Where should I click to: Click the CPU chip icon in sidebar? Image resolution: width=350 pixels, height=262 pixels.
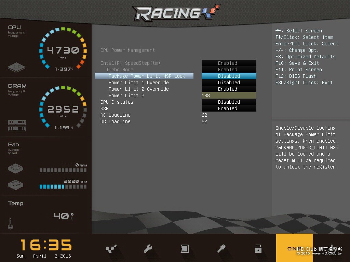click(x=16, y=67)
